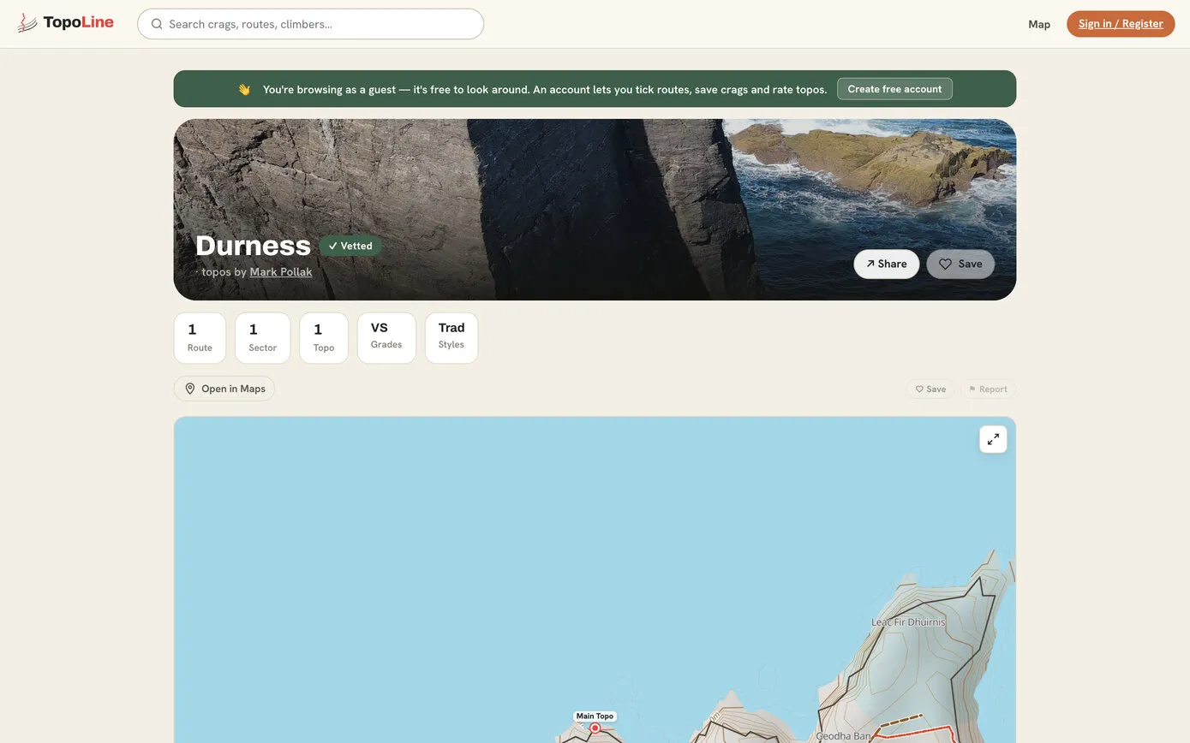1190x743 pixels.
Task: Click the waving hand emoji in banner
Action: (x=244, y=89)
